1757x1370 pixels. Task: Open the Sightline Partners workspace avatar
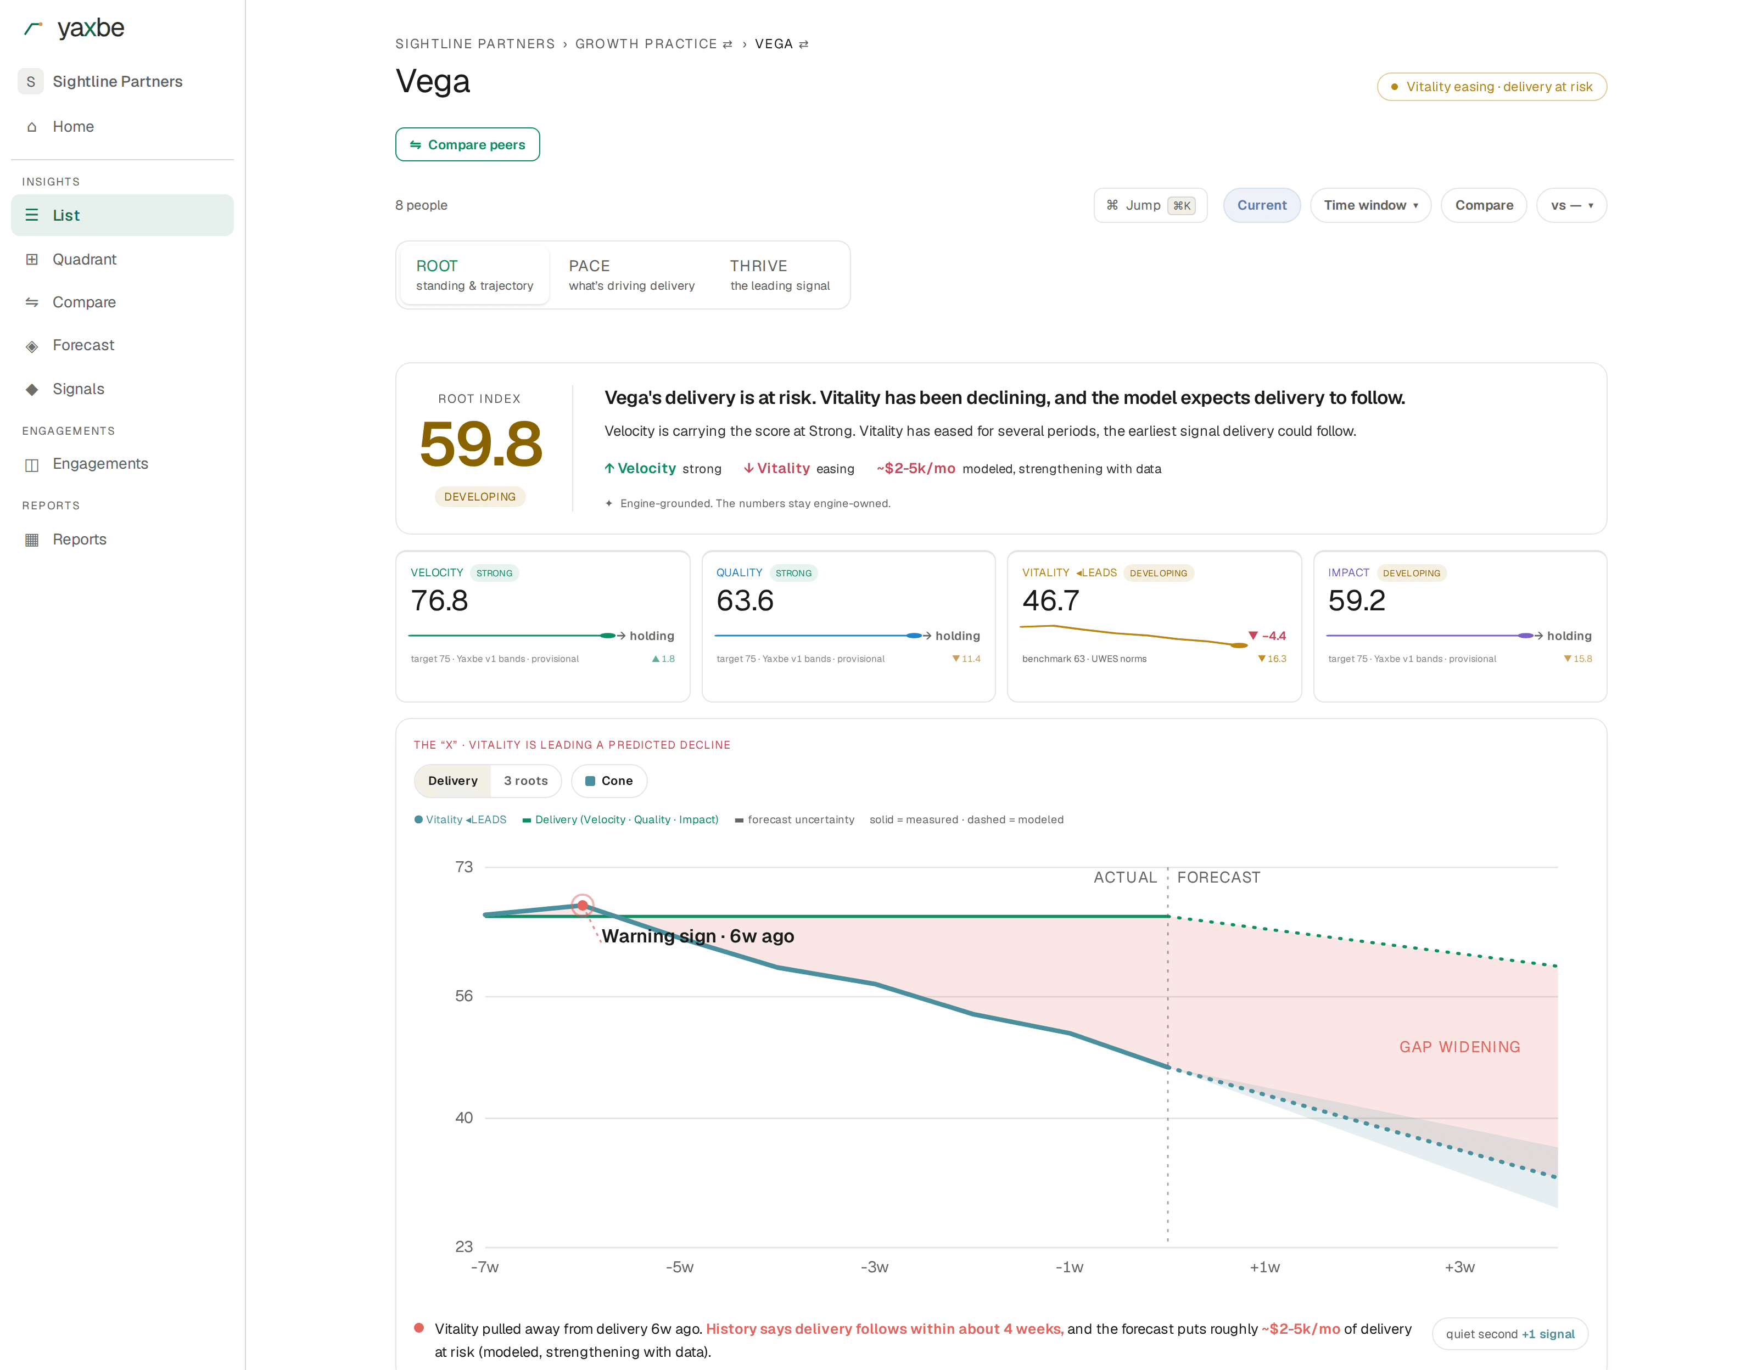[31, 81]
